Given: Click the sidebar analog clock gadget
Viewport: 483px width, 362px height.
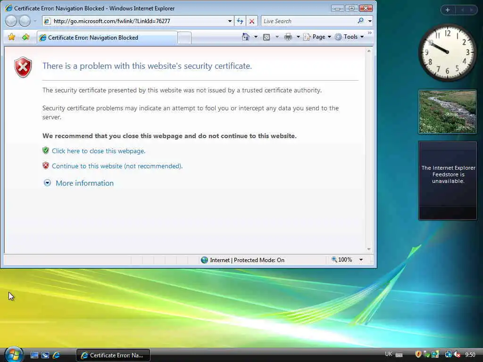Looking at the screenshot, I should (x=447, y=52).
